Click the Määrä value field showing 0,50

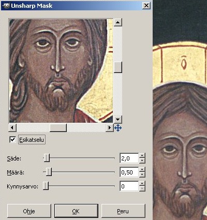click(x=129, y=172)
